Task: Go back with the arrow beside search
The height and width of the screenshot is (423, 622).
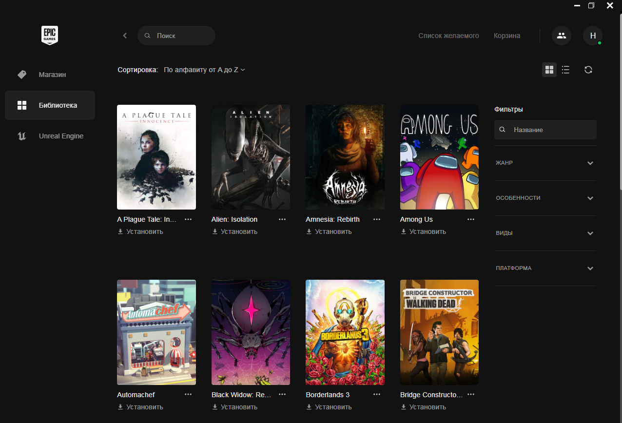Action: click(x=125, y=36)
